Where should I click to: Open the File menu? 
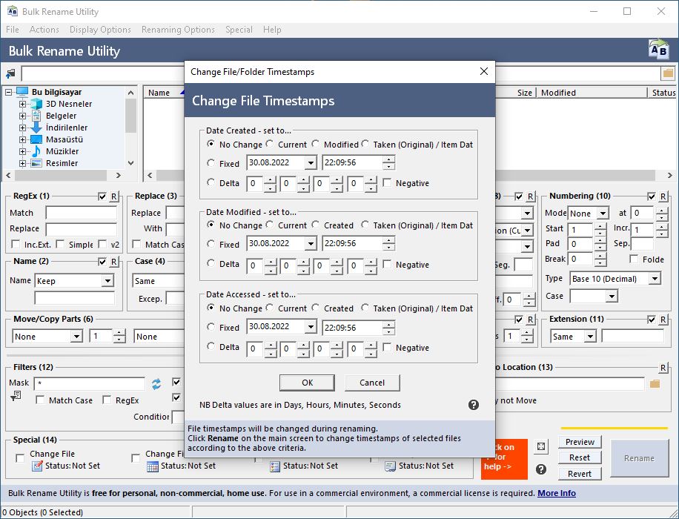click(x=13, y=30)
